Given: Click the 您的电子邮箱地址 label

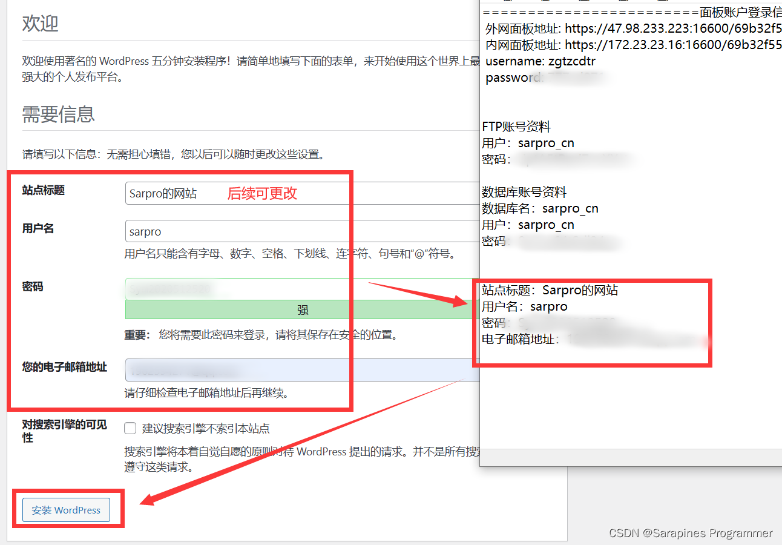Looking at the screenshot, I should [x=65, y=367].
